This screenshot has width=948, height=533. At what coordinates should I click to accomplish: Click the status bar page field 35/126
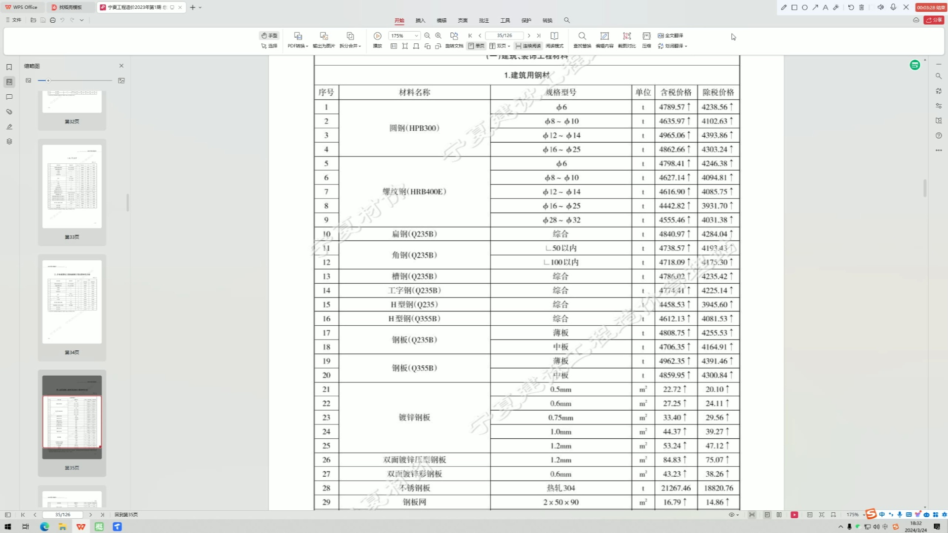63,515
